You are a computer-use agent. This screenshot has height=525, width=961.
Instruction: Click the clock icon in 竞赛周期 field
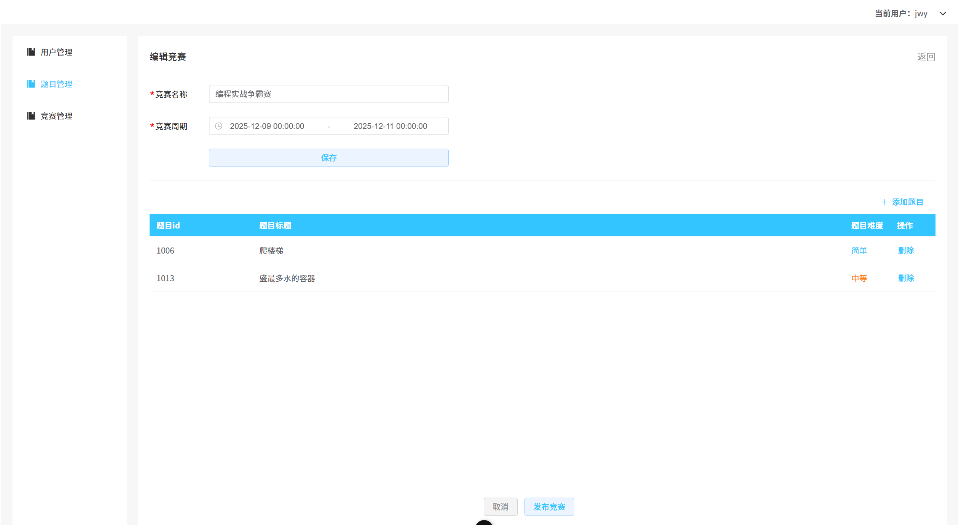coord(218,126)
